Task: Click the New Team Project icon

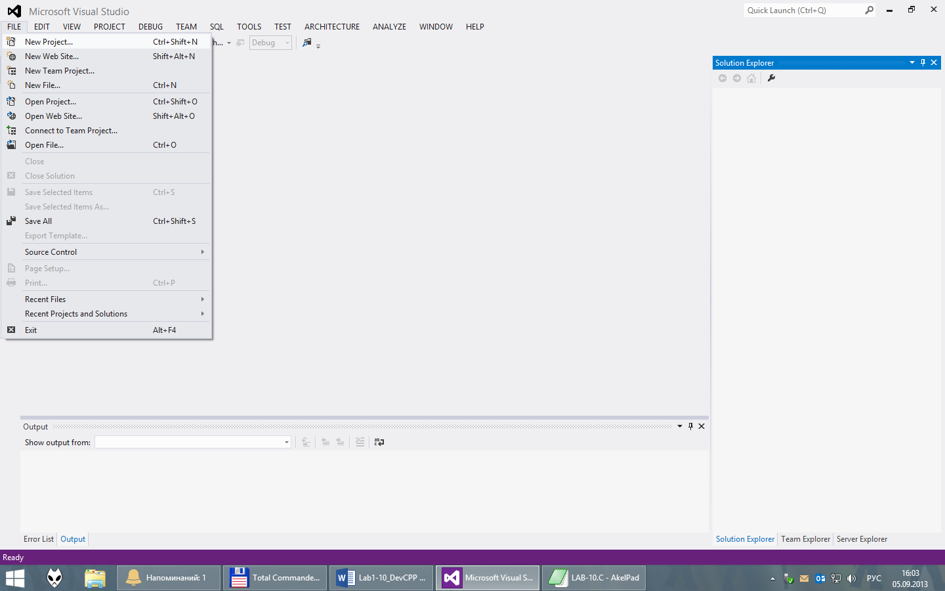Action: 11,70
